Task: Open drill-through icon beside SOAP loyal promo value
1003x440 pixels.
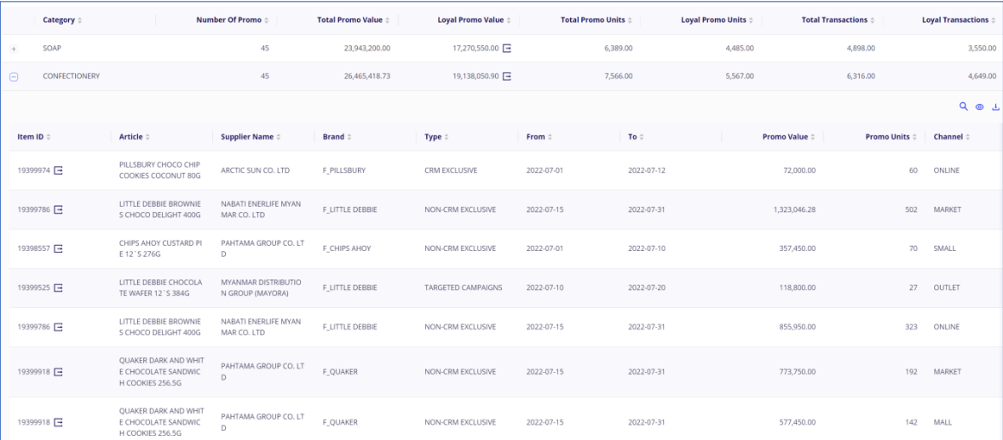Action: [x=507, y=49]
